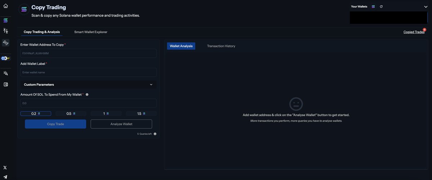The height and width of the screenshot is (180, 432).
Task: Click the 'More transactions you perform' note
Action: (x=296, y=121)
